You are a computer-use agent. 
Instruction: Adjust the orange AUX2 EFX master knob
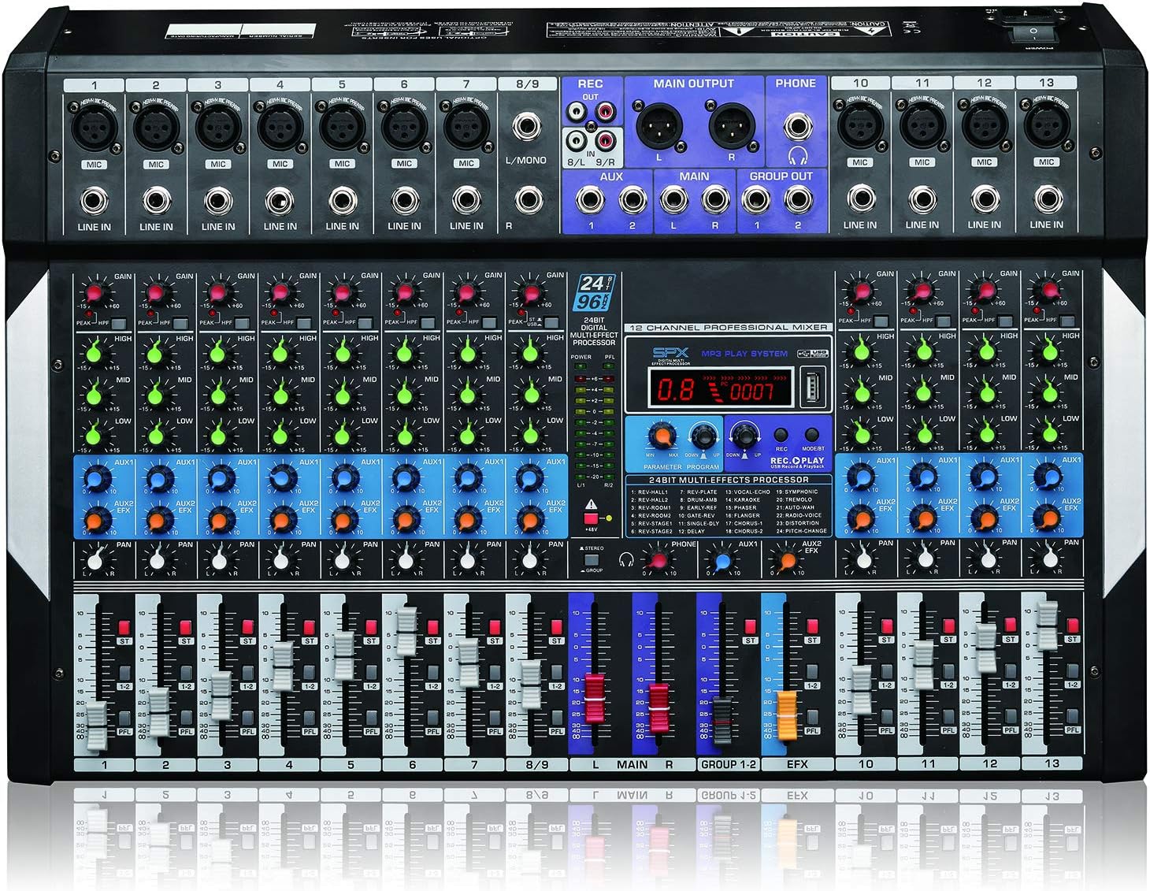pos(786,560)
